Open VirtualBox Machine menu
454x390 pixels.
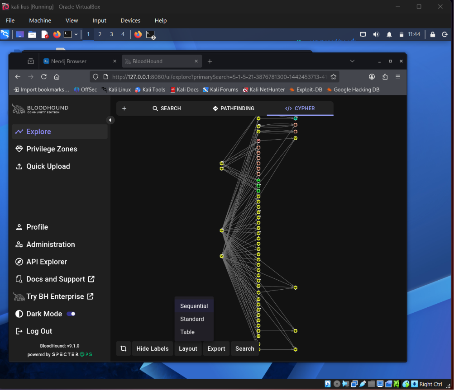point(40,20)
